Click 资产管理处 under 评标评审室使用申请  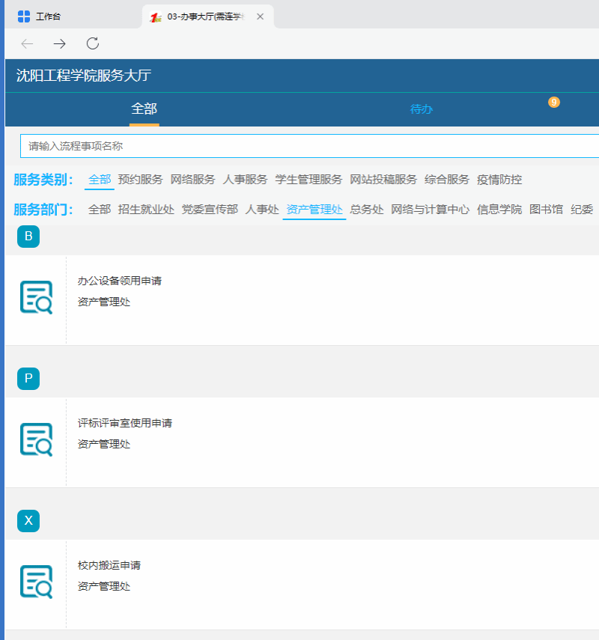(x=104, y=444)
